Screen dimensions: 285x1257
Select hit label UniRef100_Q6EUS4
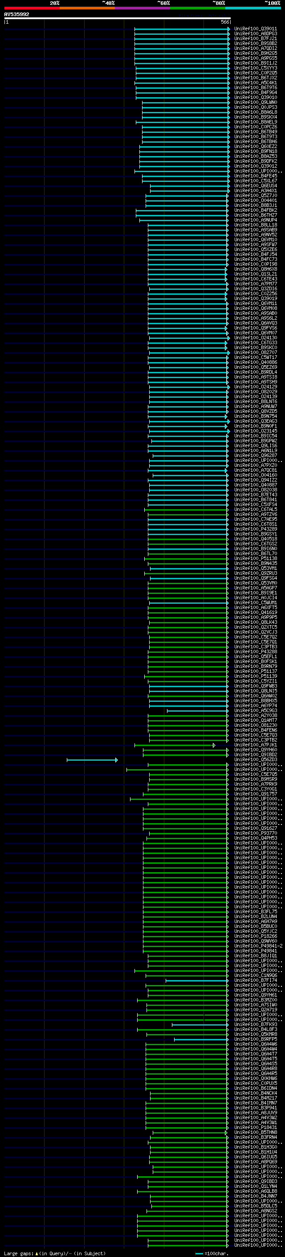[255, 185]
